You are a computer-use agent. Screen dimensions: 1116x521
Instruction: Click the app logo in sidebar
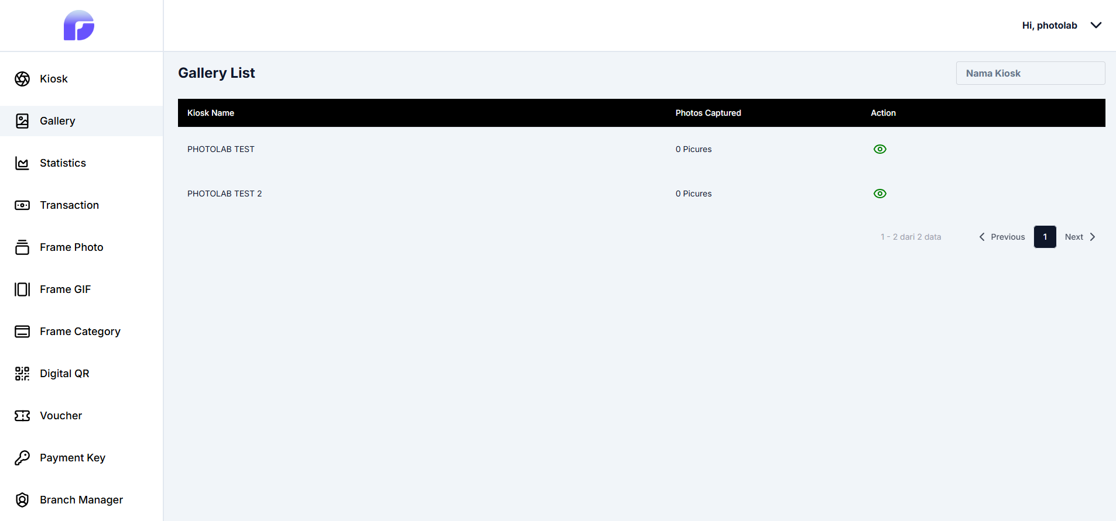pyautogui.click(x=79, y=25)
